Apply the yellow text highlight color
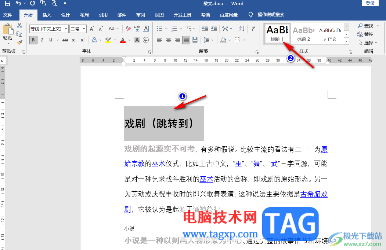Viewport: 386px width, 250px height. [x=108, y=40]
